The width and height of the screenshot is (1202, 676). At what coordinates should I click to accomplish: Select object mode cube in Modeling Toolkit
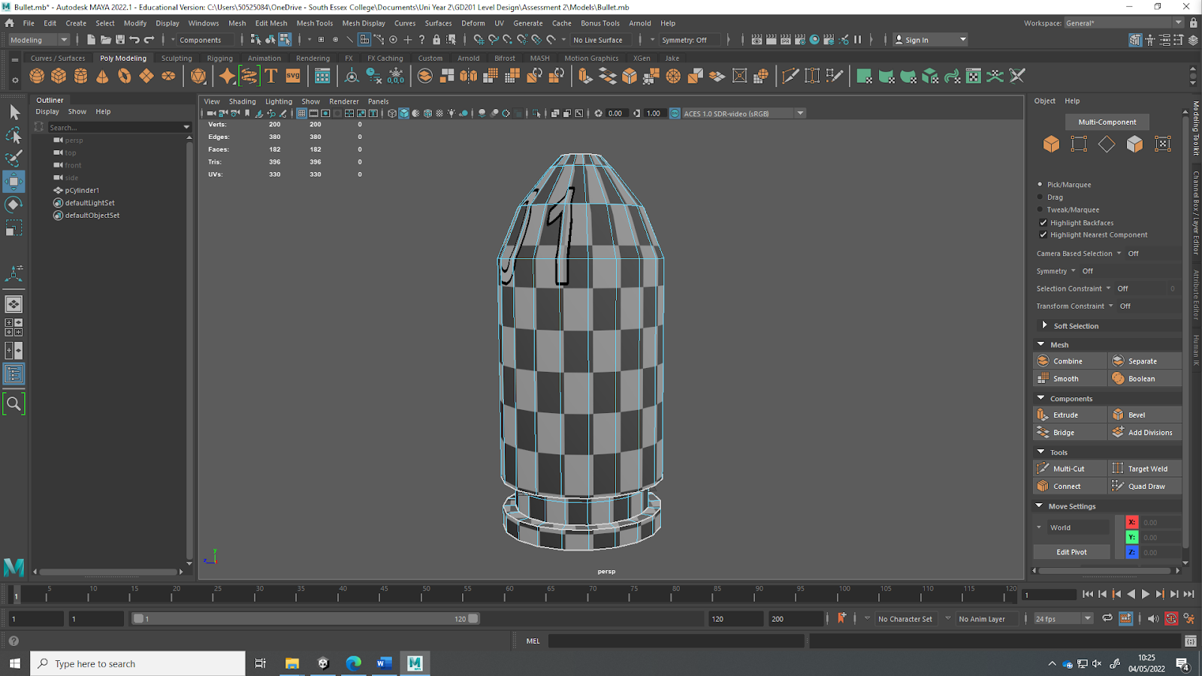coord(1051,144)
